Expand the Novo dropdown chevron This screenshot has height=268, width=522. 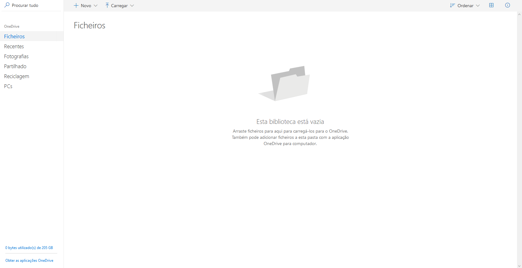[96, 6]
